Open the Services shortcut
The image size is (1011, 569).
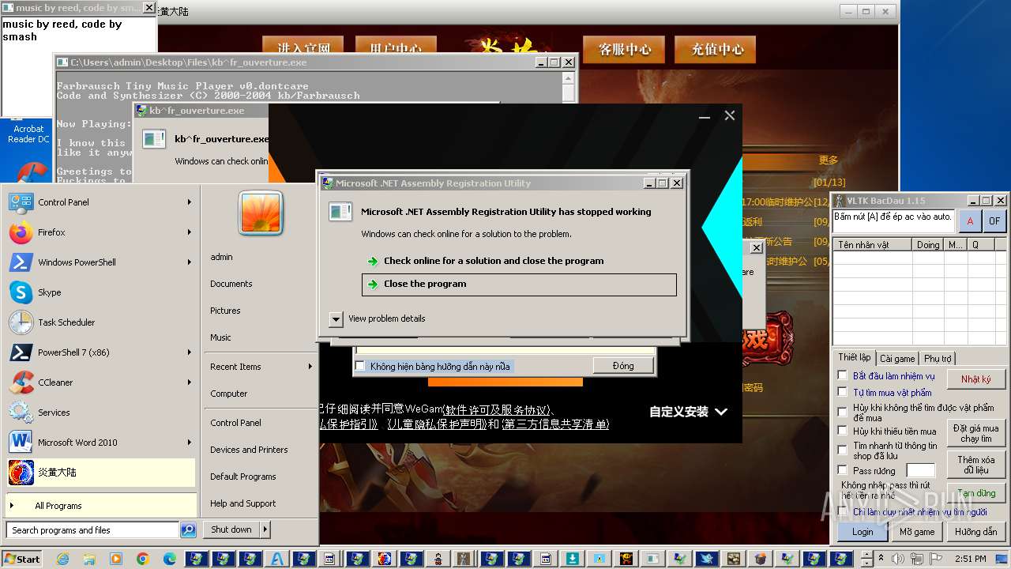point(21,413)
